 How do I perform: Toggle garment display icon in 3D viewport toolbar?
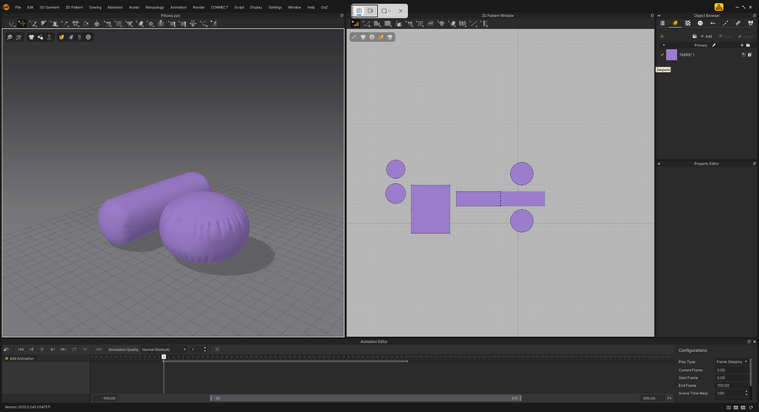[31, 37]
